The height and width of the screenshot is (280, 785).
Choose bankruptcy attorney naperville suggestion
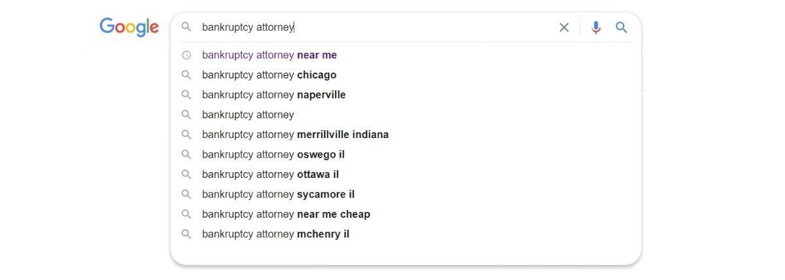[x=273, y=95]
